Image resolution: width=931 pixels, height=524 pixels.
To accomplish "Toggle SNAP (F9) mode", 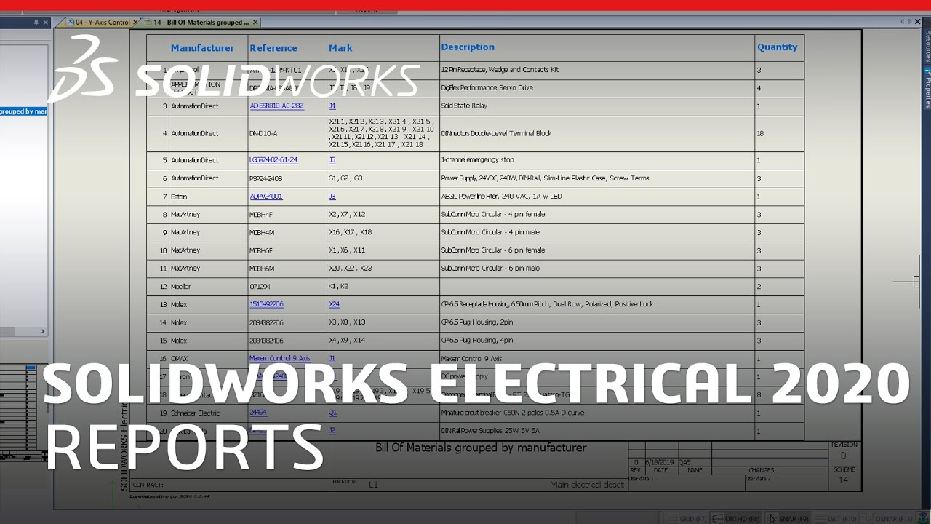I will tap(786, 519).
